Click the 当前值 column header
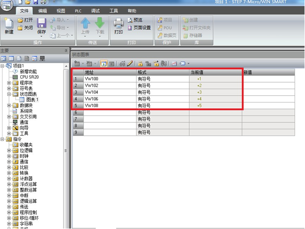305x229 pixels. click(216, 72)
